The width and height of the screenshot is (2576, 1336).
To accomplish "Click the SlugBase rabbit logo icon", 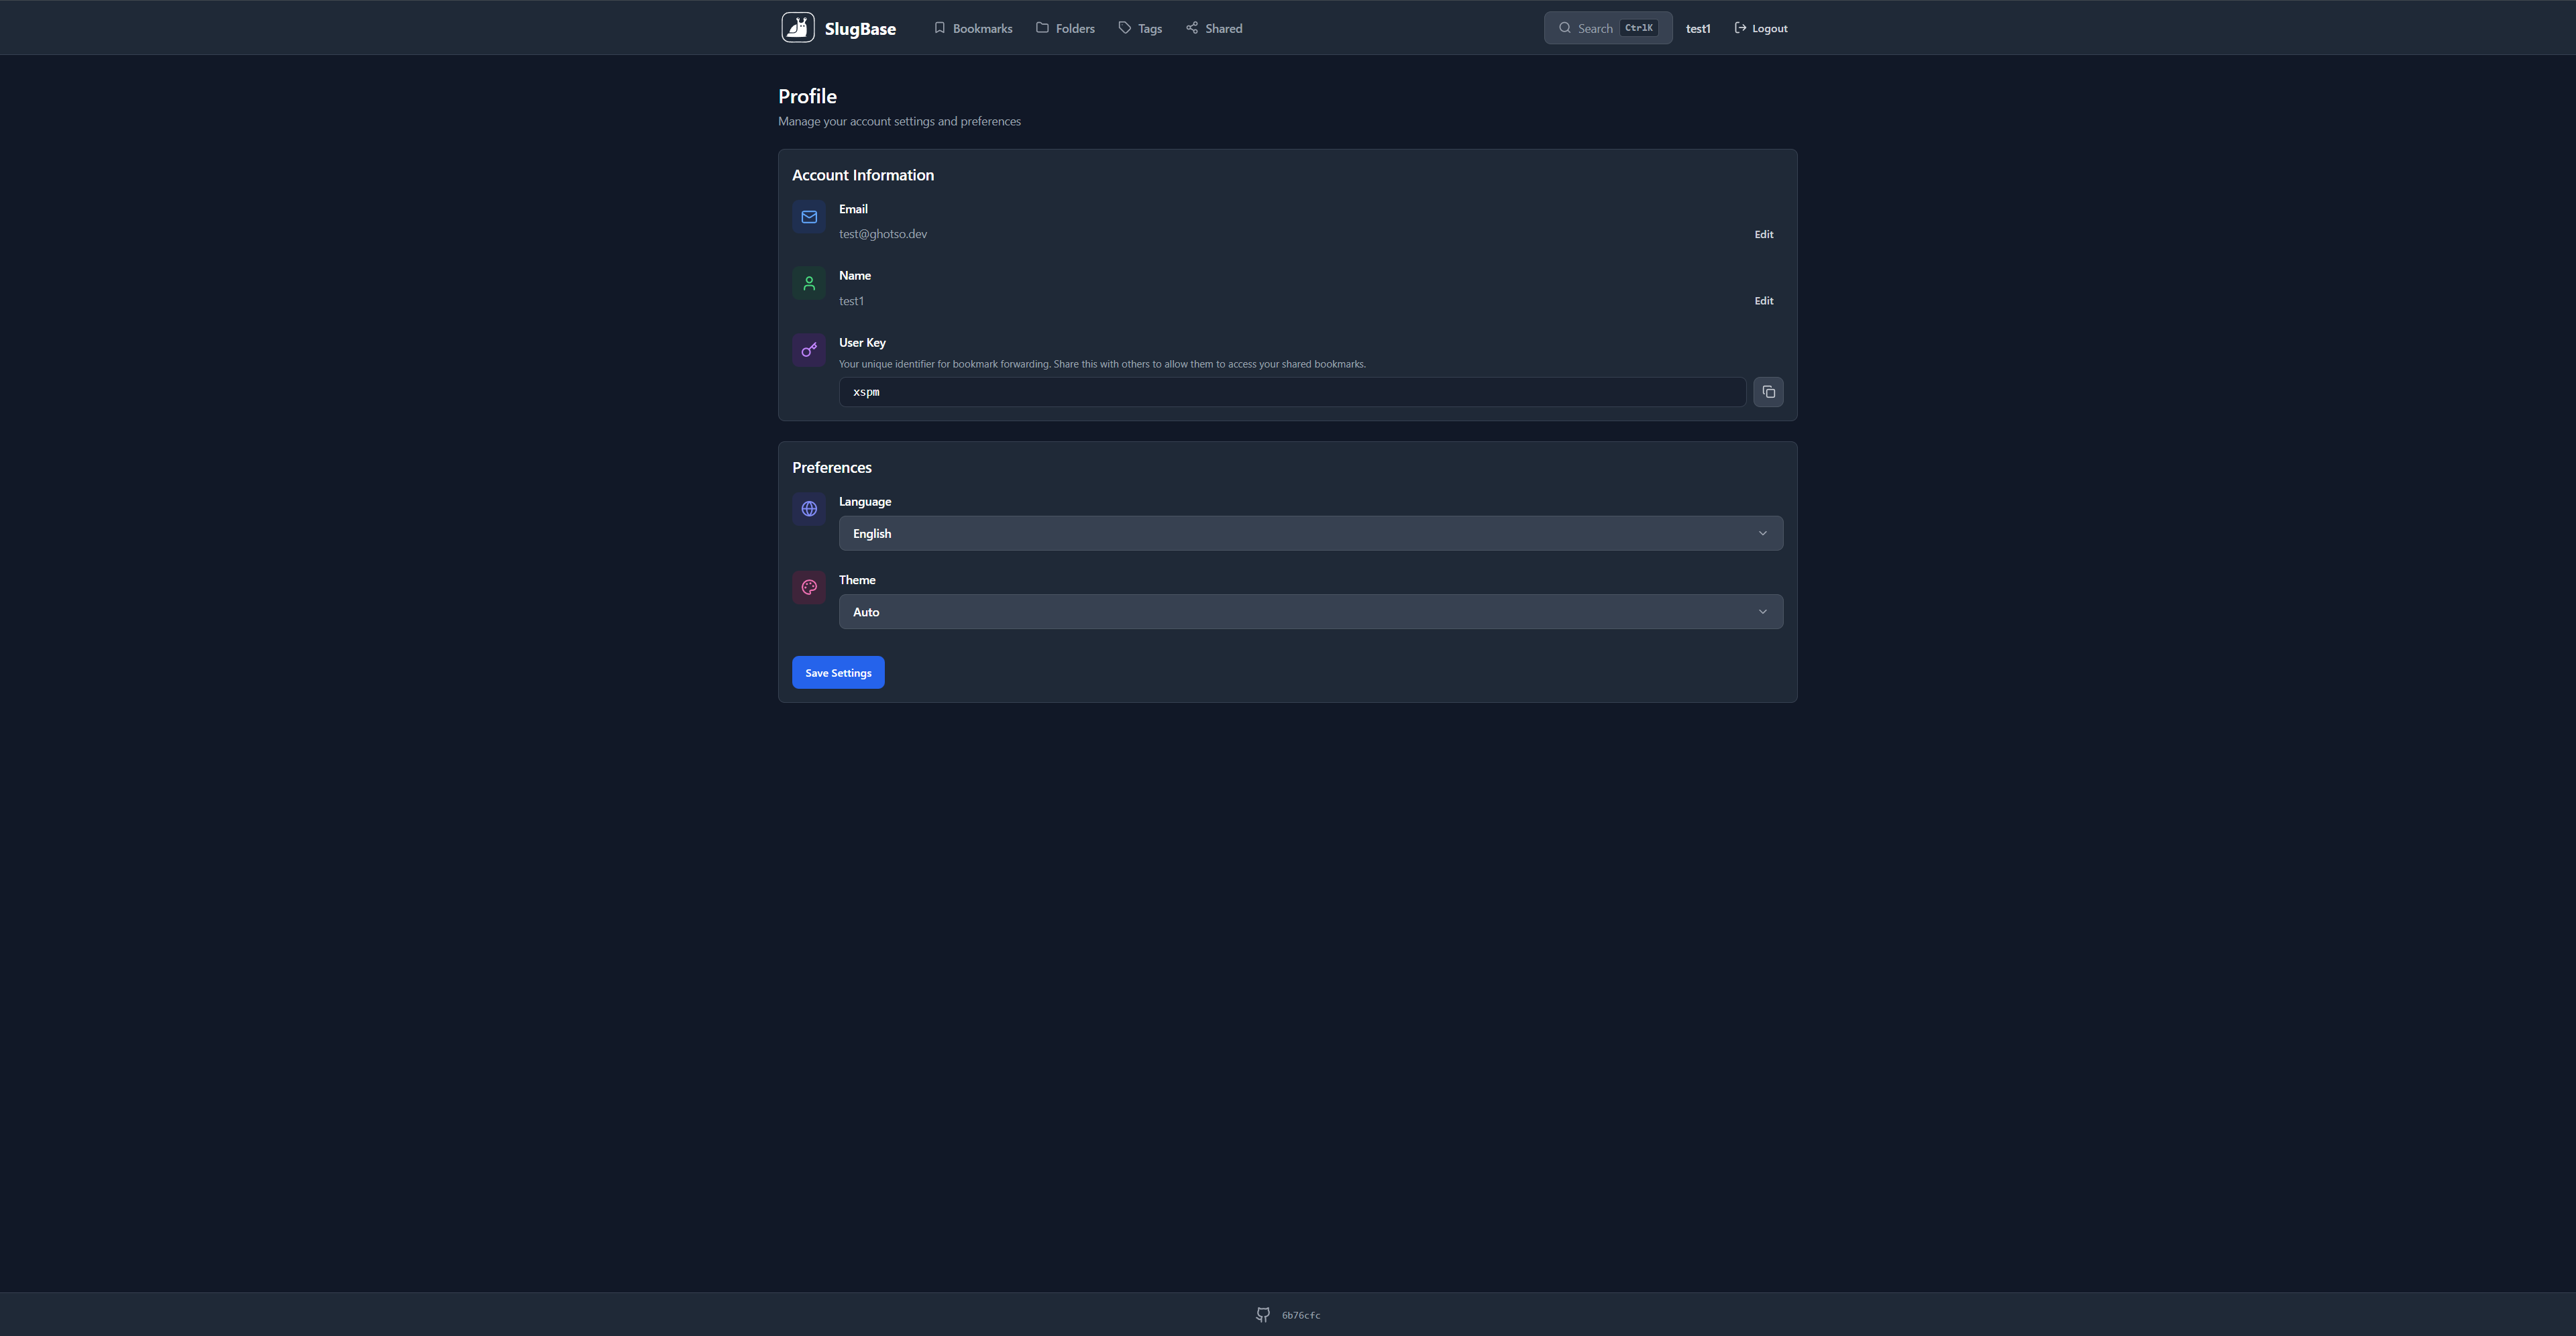I will pyautogui.click(x=797, y=27).
